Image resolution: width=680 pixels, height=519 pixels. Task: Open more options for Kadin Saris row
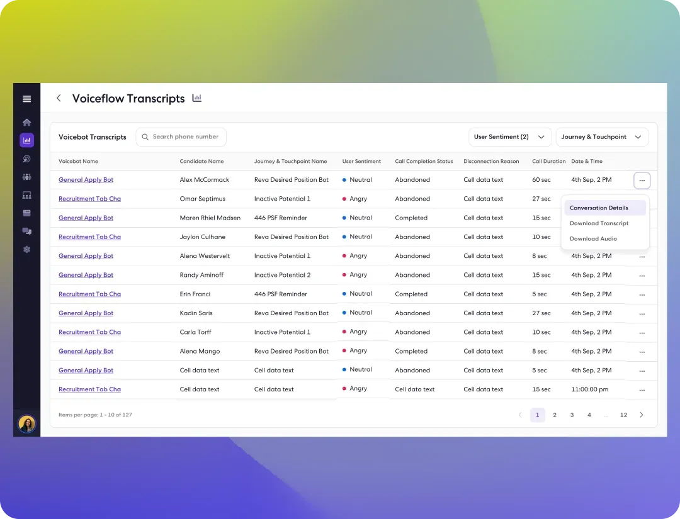tap(642, 314)
